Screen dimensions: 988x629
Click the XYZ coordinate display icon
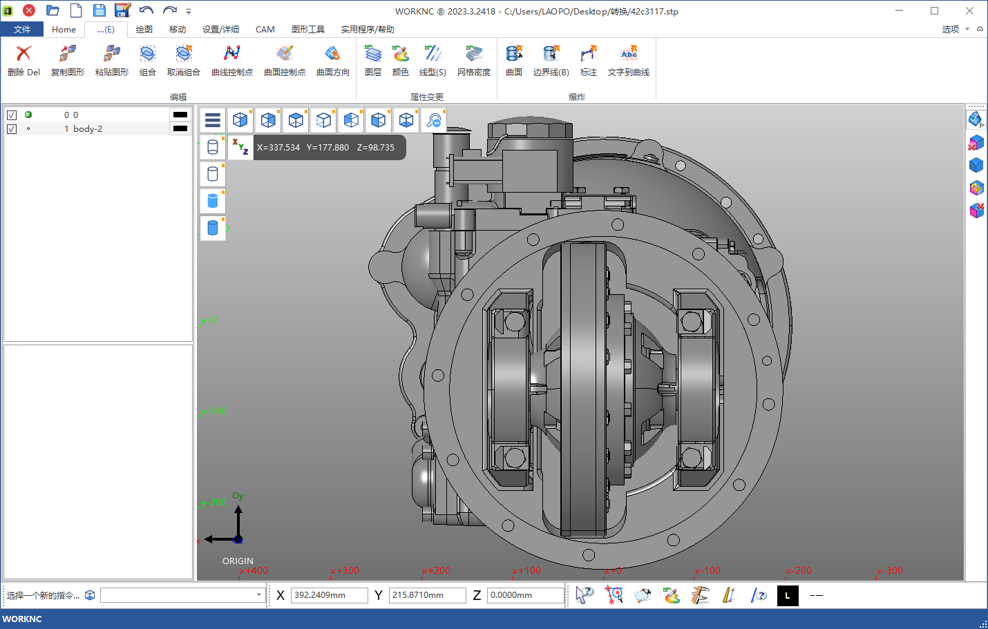point(240,147)
